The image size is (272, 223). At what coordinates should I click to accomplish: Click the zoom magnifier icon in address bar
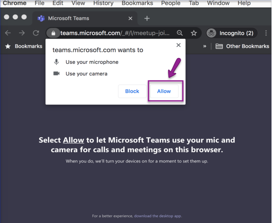tap(180, 33)
